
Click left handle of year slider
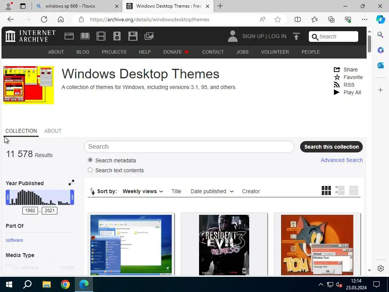[8, 197]
